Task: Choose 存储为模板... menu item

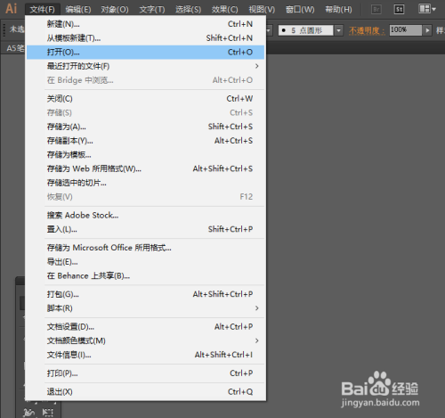Action: coord(145,155)
